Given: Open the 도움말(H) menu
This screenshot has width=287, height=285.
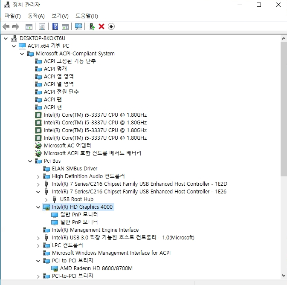Looking at the screenshot, I should [87, 16].
